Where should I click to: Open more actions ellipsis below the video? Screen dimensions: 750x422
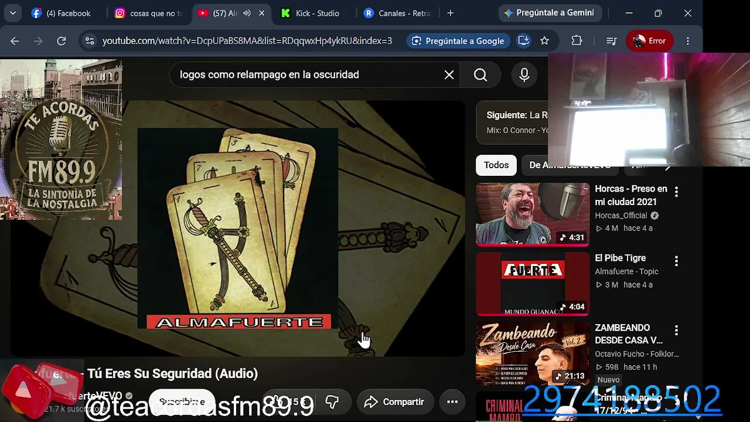[452, 401]
